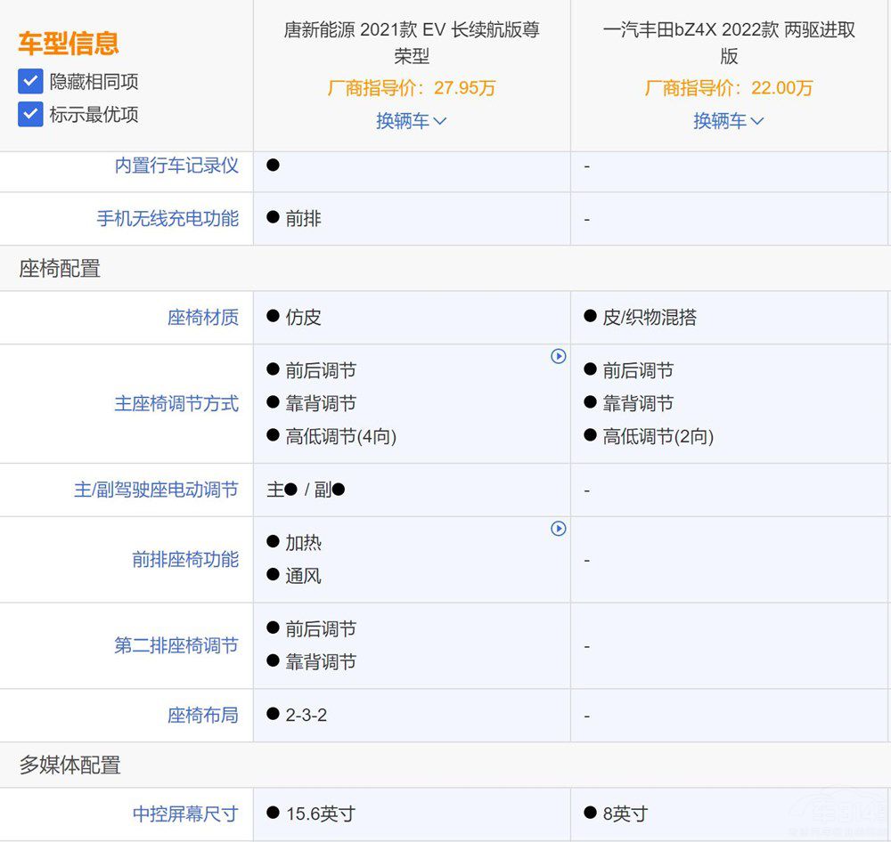Open the 手机无线充电功能 detail link
Image resolution: width=891 pixels, height=842 pixels.
(166, 219)
